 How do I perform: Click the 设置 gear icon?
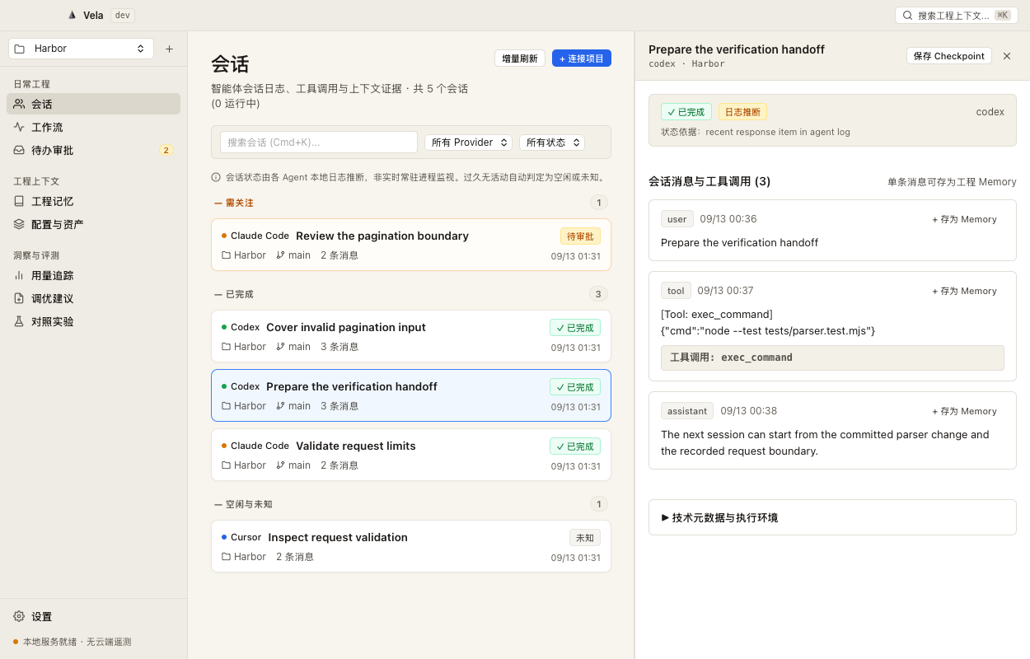(x=19, y=616)
